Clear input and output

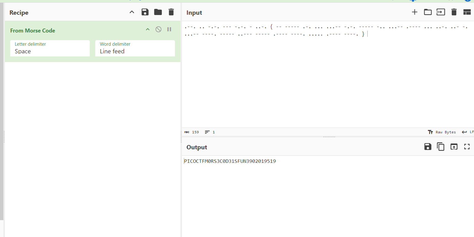(x=454, y=12)
